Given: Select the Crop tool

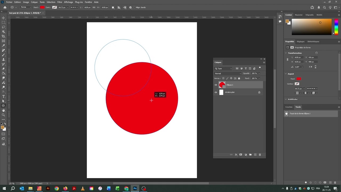Looking at the screenshot, I should [3, 36].
